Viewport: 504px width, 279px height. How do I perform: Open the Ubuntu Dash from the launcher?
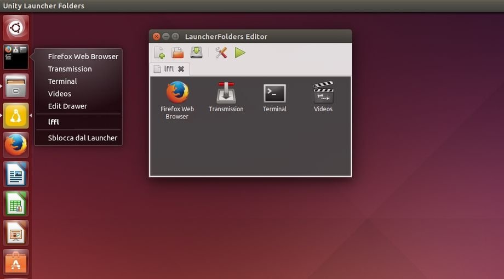[x=16, y=27]
